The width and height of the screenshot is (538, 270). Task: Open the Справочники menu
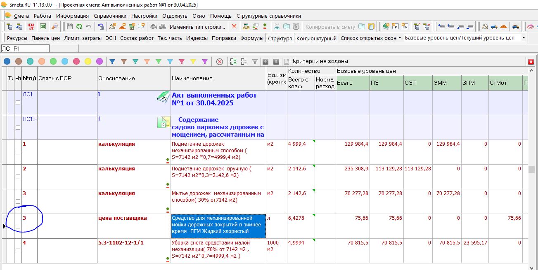110,16
